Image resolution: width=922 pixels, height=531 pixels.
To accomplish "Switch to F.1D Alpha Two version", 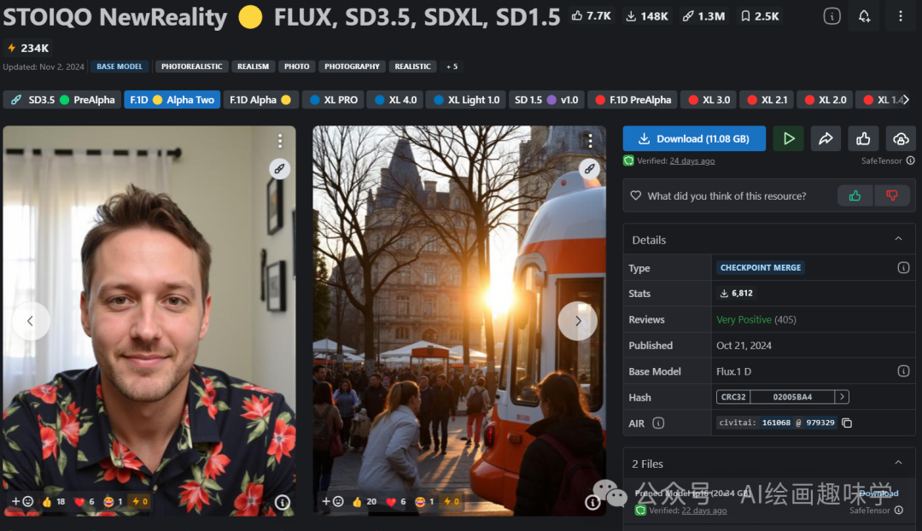I will pyautogui.click(x=172, y=100).
